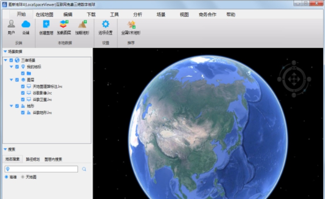This screenshot has height=199, width=325.
Task: Hide the 谷歌影像.lrc layer checkbox
Action: [x=23, y=93]
